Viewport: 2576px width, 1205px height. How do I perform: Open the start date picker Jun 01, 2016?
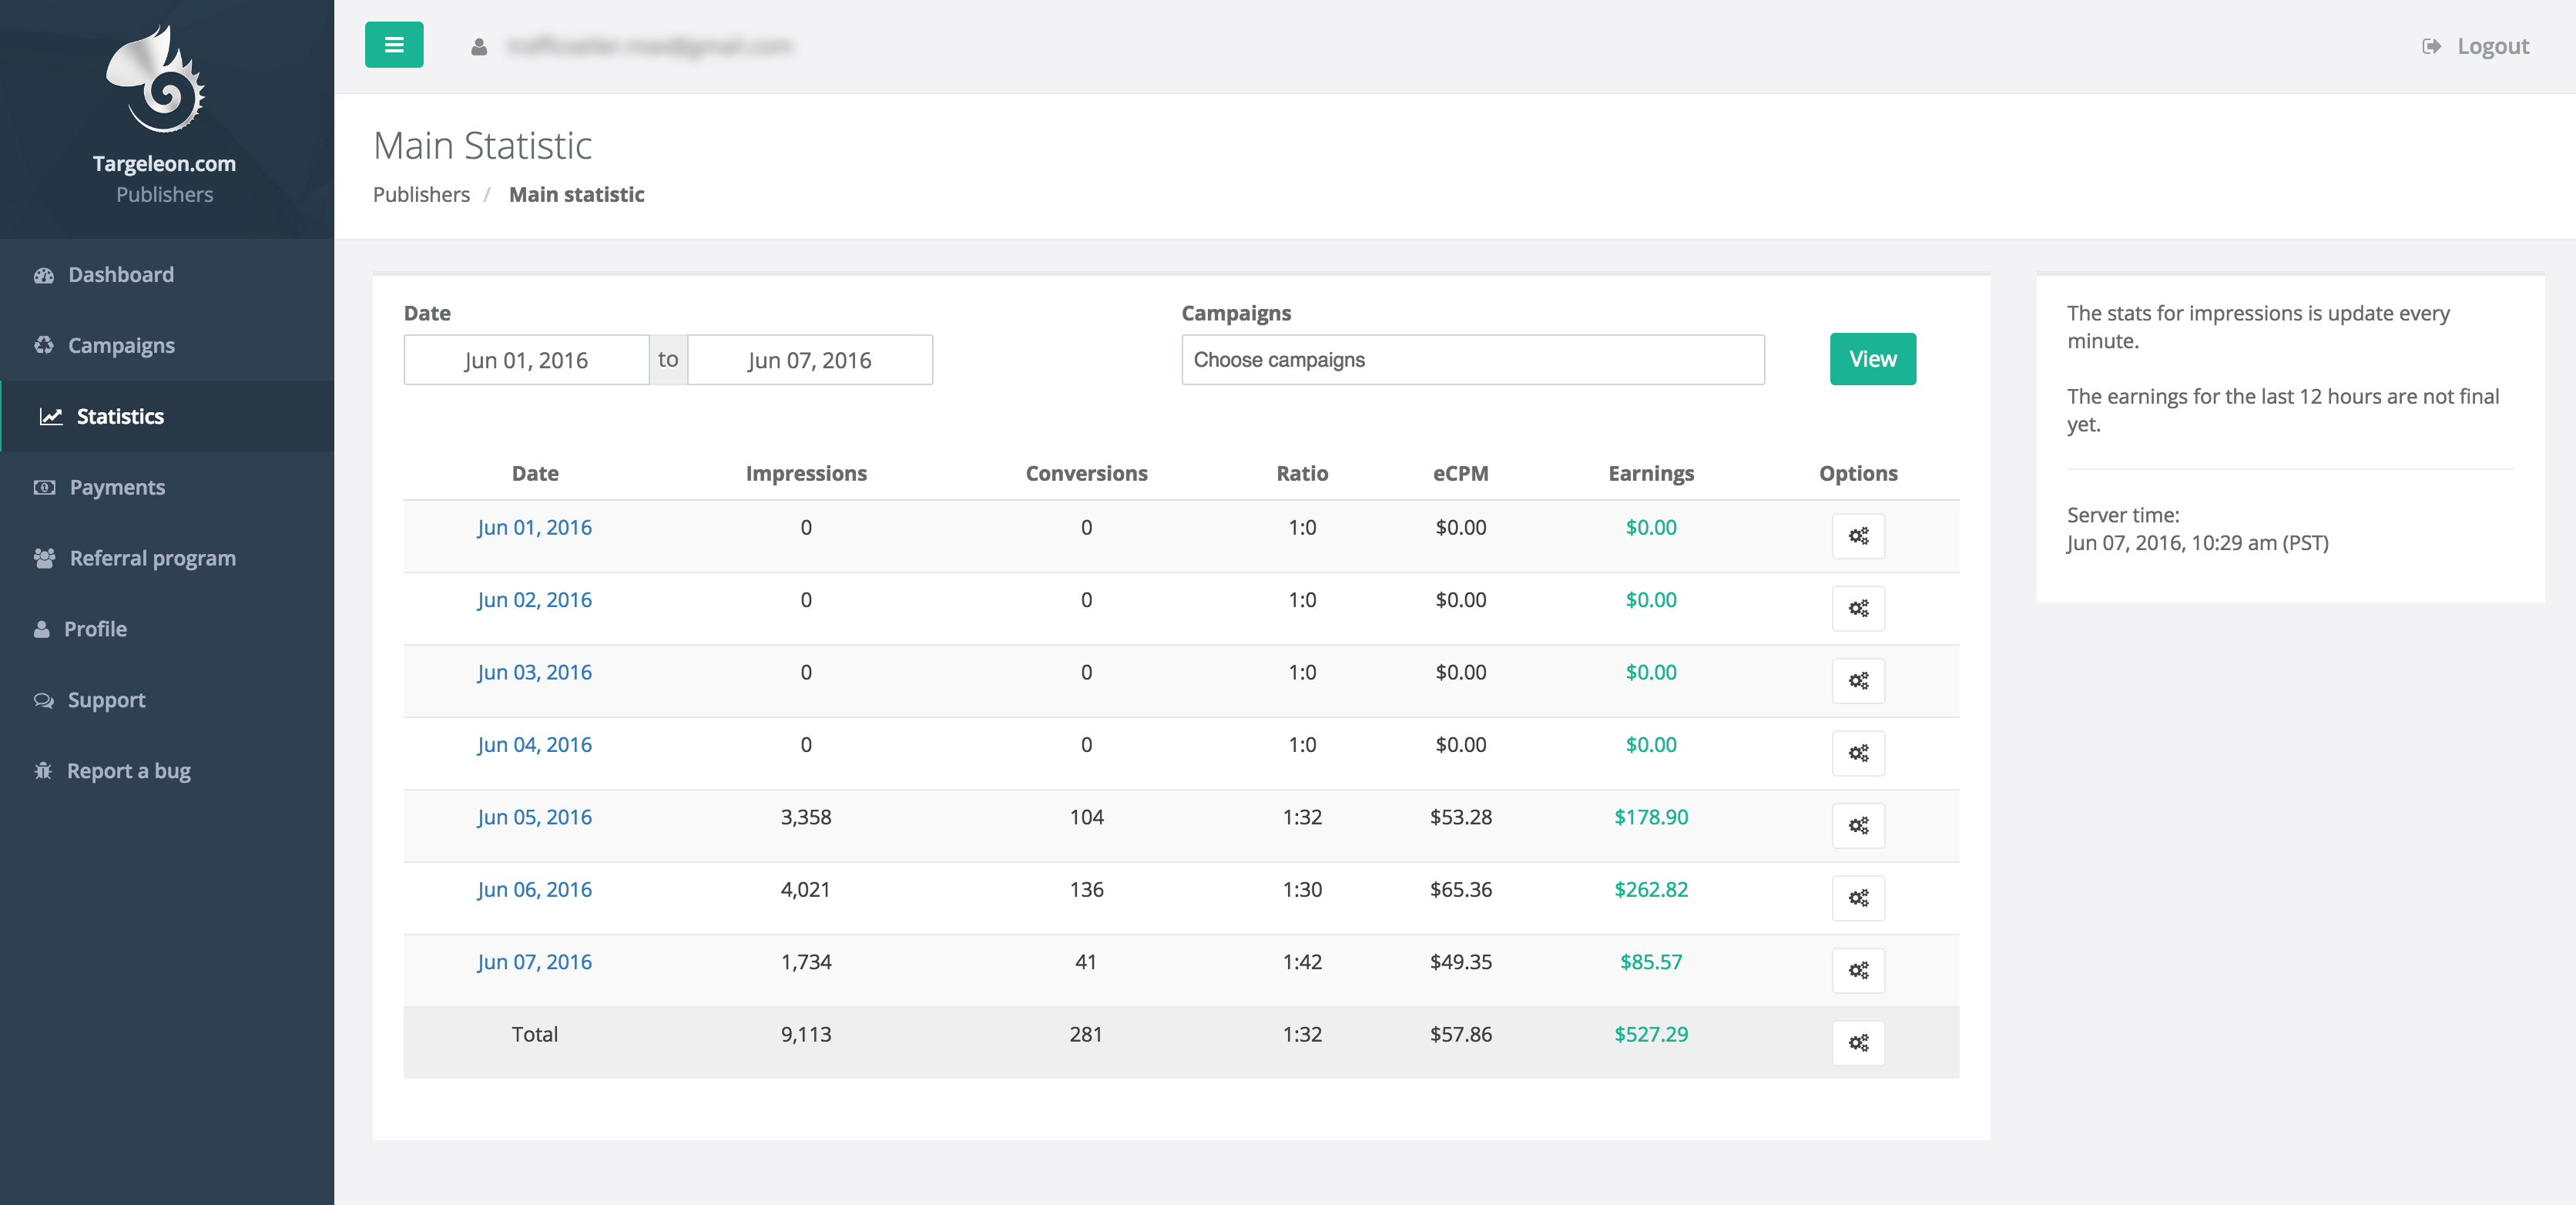(x=526, y=360)
